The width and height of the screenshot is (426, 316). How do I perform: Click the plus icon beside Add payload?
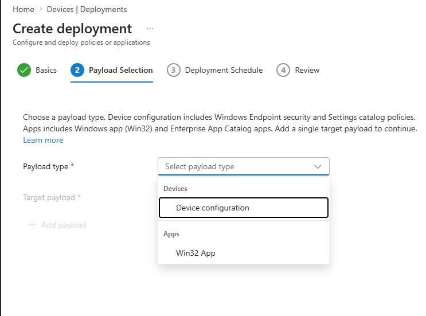click(x=32, y=225)
